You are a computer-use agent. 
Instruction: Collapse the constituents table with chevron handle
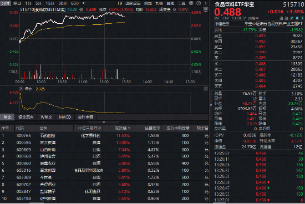click(x=104, y=122)
